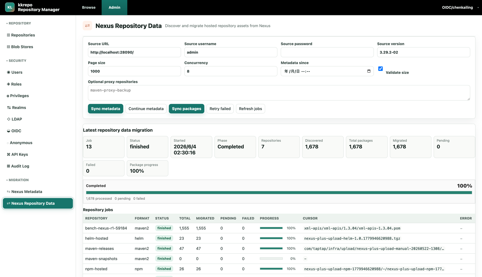Image resolution: width=482 pixels, height=277 pixels.
Task: Click the Roles diamond icon
Action: click(8, 84)
